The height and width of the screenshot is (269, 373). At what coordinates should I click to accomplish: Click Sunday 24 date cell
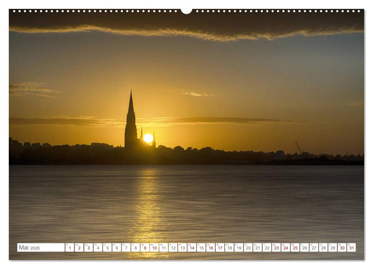[285, 247]
